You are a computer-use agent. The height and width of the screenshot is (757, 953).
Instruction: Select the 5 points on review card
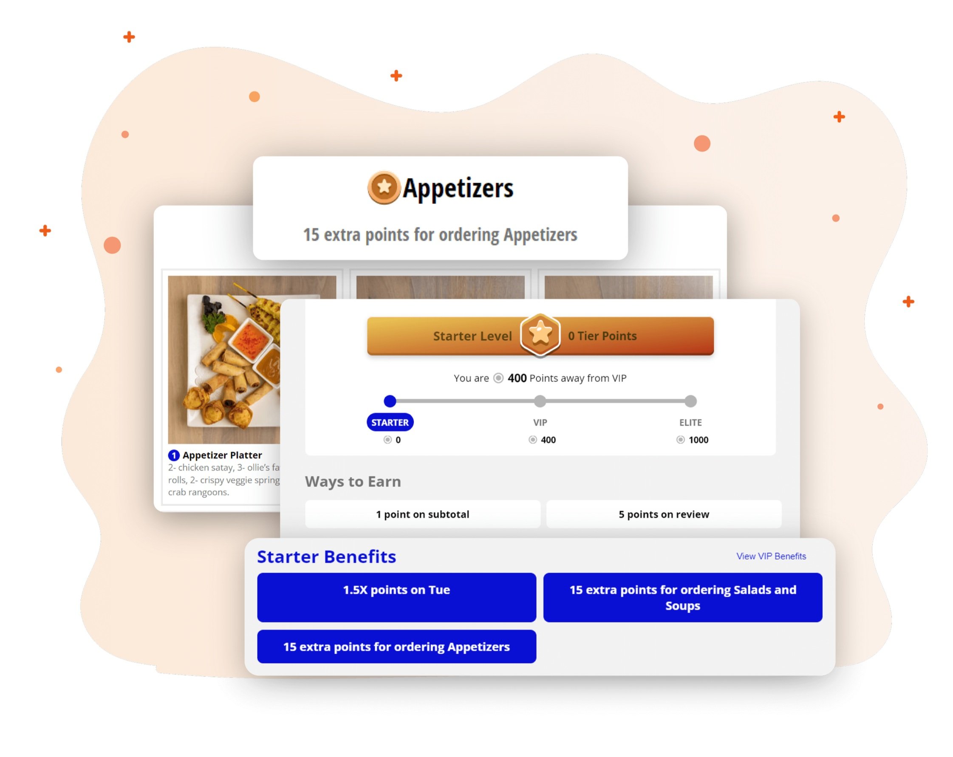point(664,514)
